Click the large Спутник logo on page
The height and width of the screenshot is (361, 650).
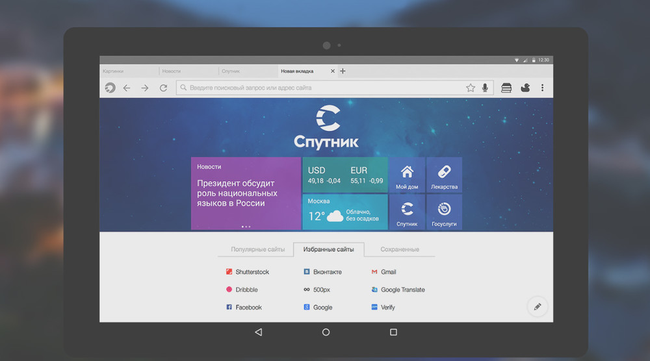click(326, 127)
